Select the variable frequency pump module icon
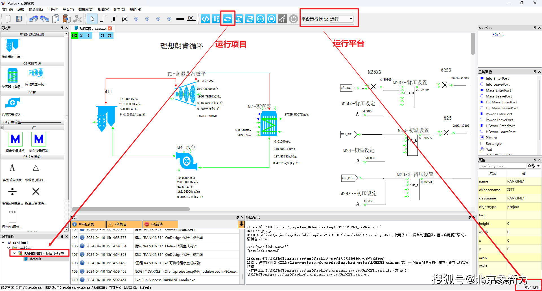The height and width of the screenshot is (291, 542). point(12,103)
